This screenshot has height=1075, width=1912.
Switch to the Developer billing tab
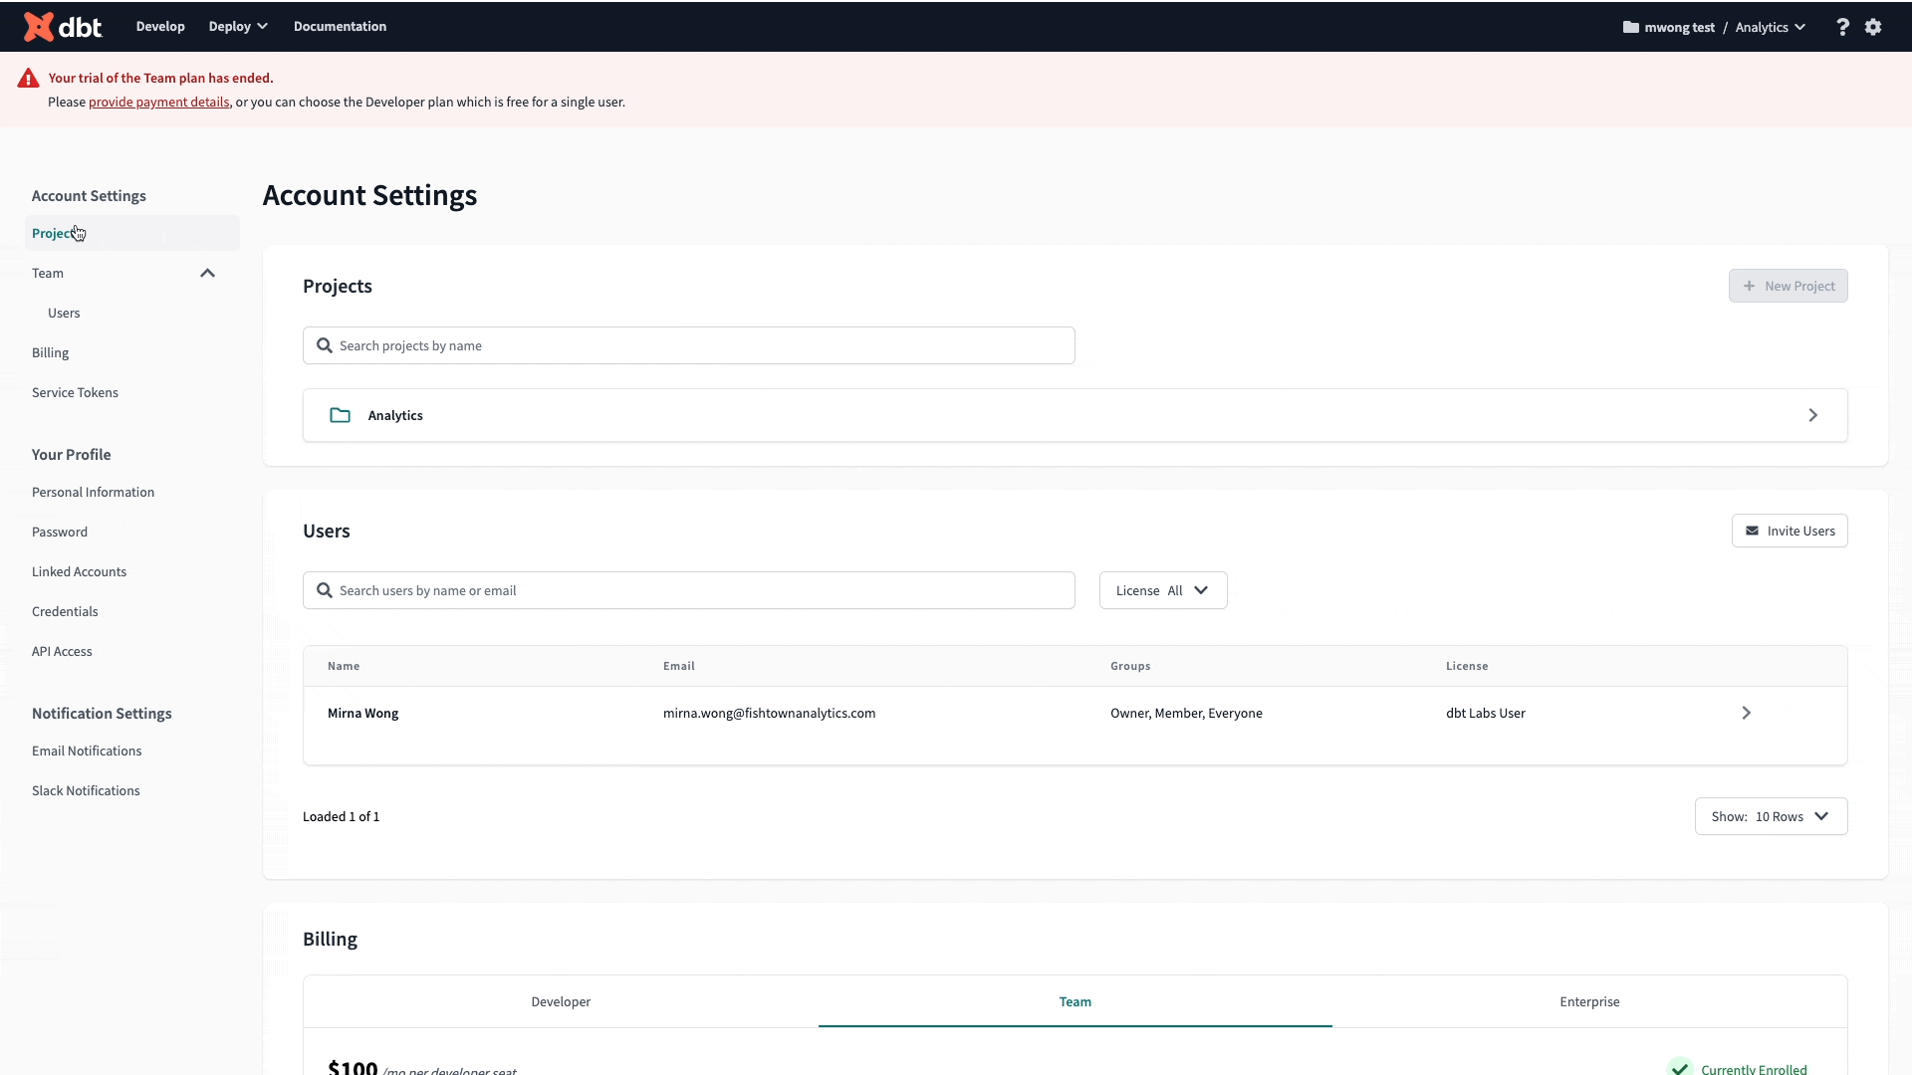pyautogui.click(x=561, y=1001)
